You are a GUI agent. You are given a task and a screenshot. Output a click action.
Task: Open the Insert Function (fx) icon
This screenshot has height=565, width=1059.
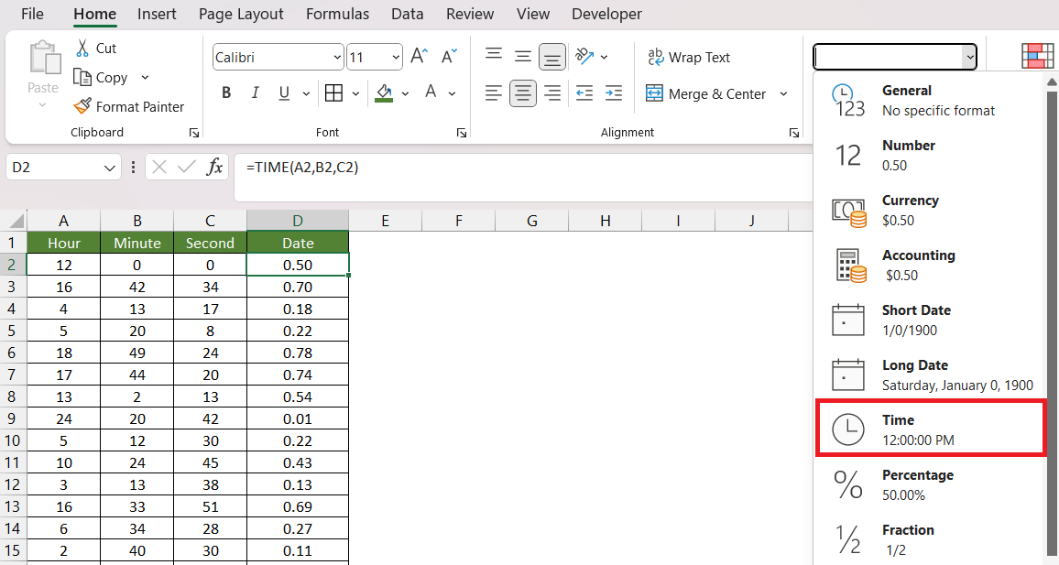point(215,167)
